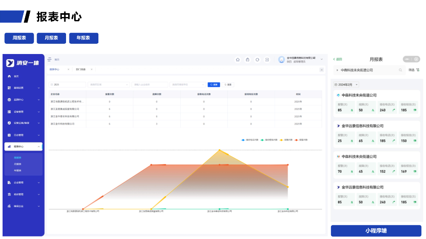Click the logout icon in top toolbar
Image resolution: width=426 pixels, height=239 pixels.
pyautogui.click(x=267, y=60)
